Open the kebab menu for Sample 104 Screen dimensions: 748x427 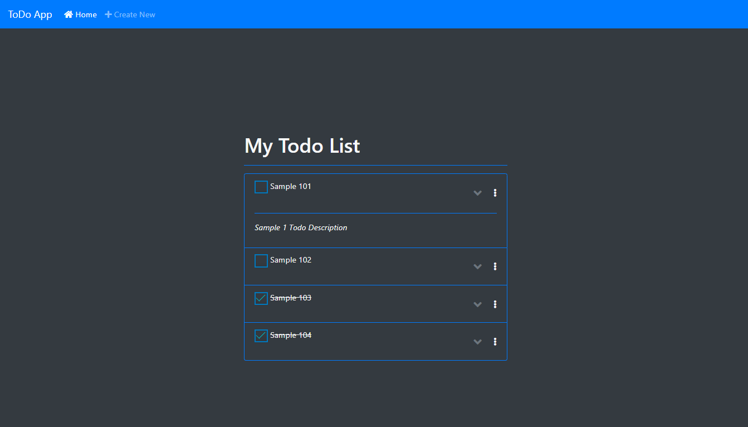[495, 341]
